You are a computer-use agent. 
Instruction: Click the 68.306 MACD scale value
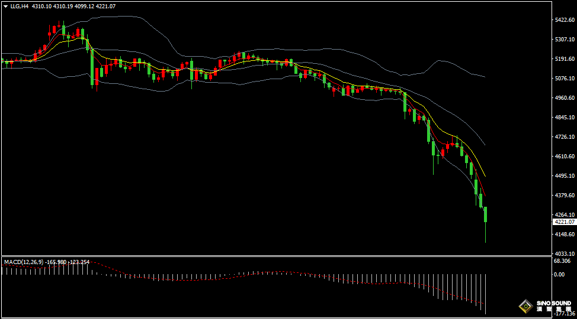562,261
